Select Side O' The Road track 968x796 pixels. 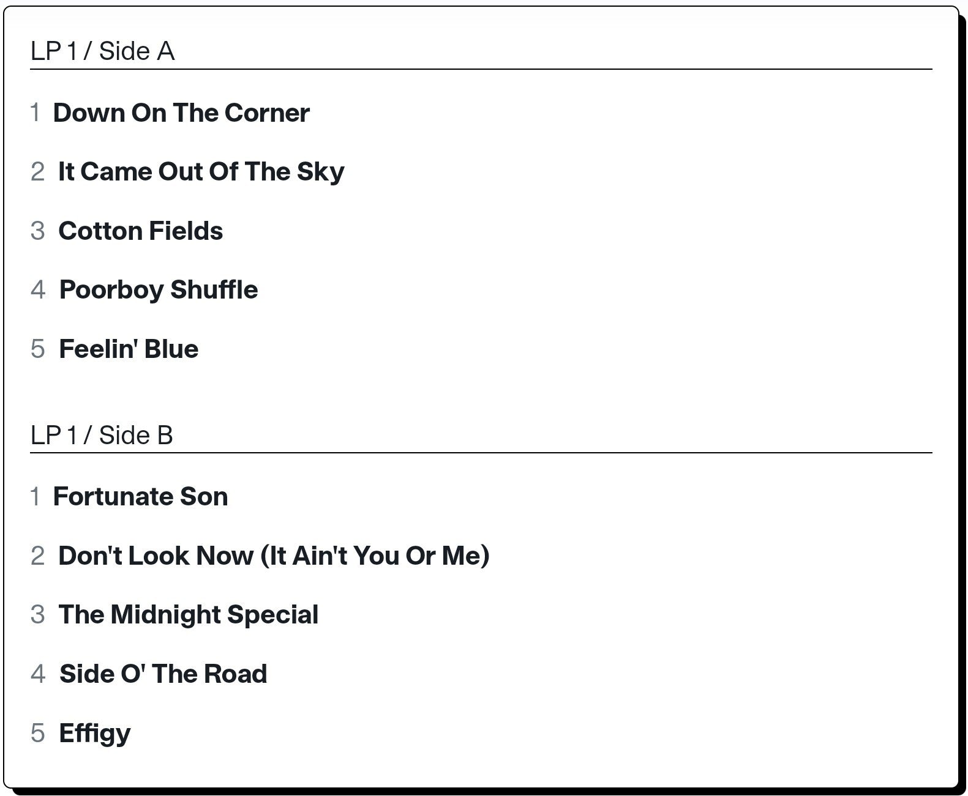(x=163, y=674)
